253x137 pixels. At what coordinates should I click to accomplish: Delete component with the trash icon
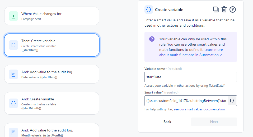[224, 9]
